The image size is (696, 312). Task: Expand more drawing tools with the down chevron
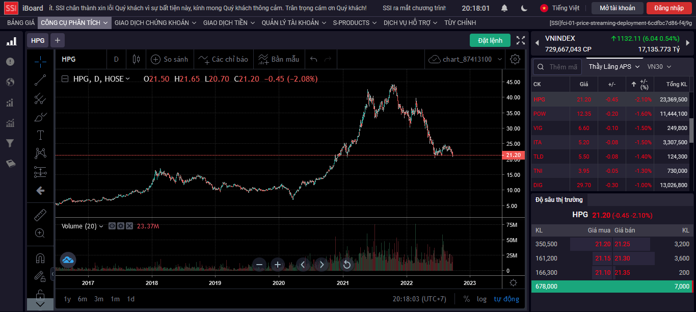pos(40,304)
